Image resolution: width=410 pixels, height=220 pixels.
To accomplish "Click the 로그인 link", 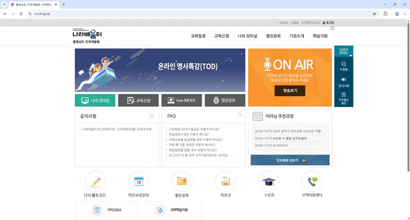I will click(329, 23).
